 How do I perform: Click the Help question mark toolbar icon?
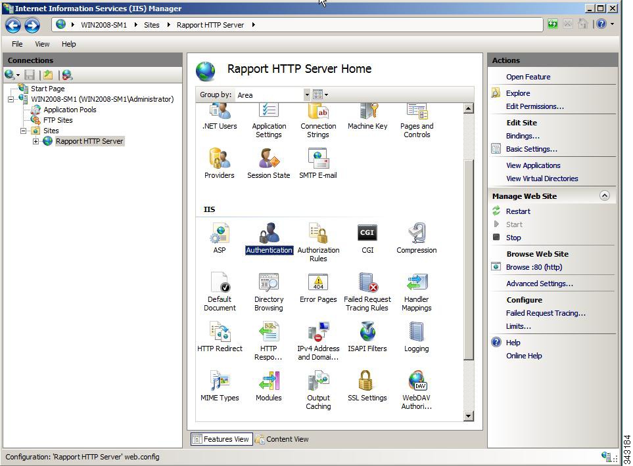coord(601,24)
